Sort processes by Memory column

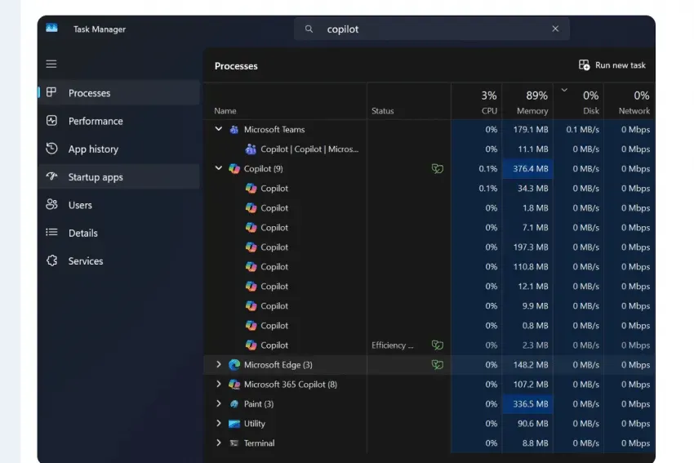[527, 102]
